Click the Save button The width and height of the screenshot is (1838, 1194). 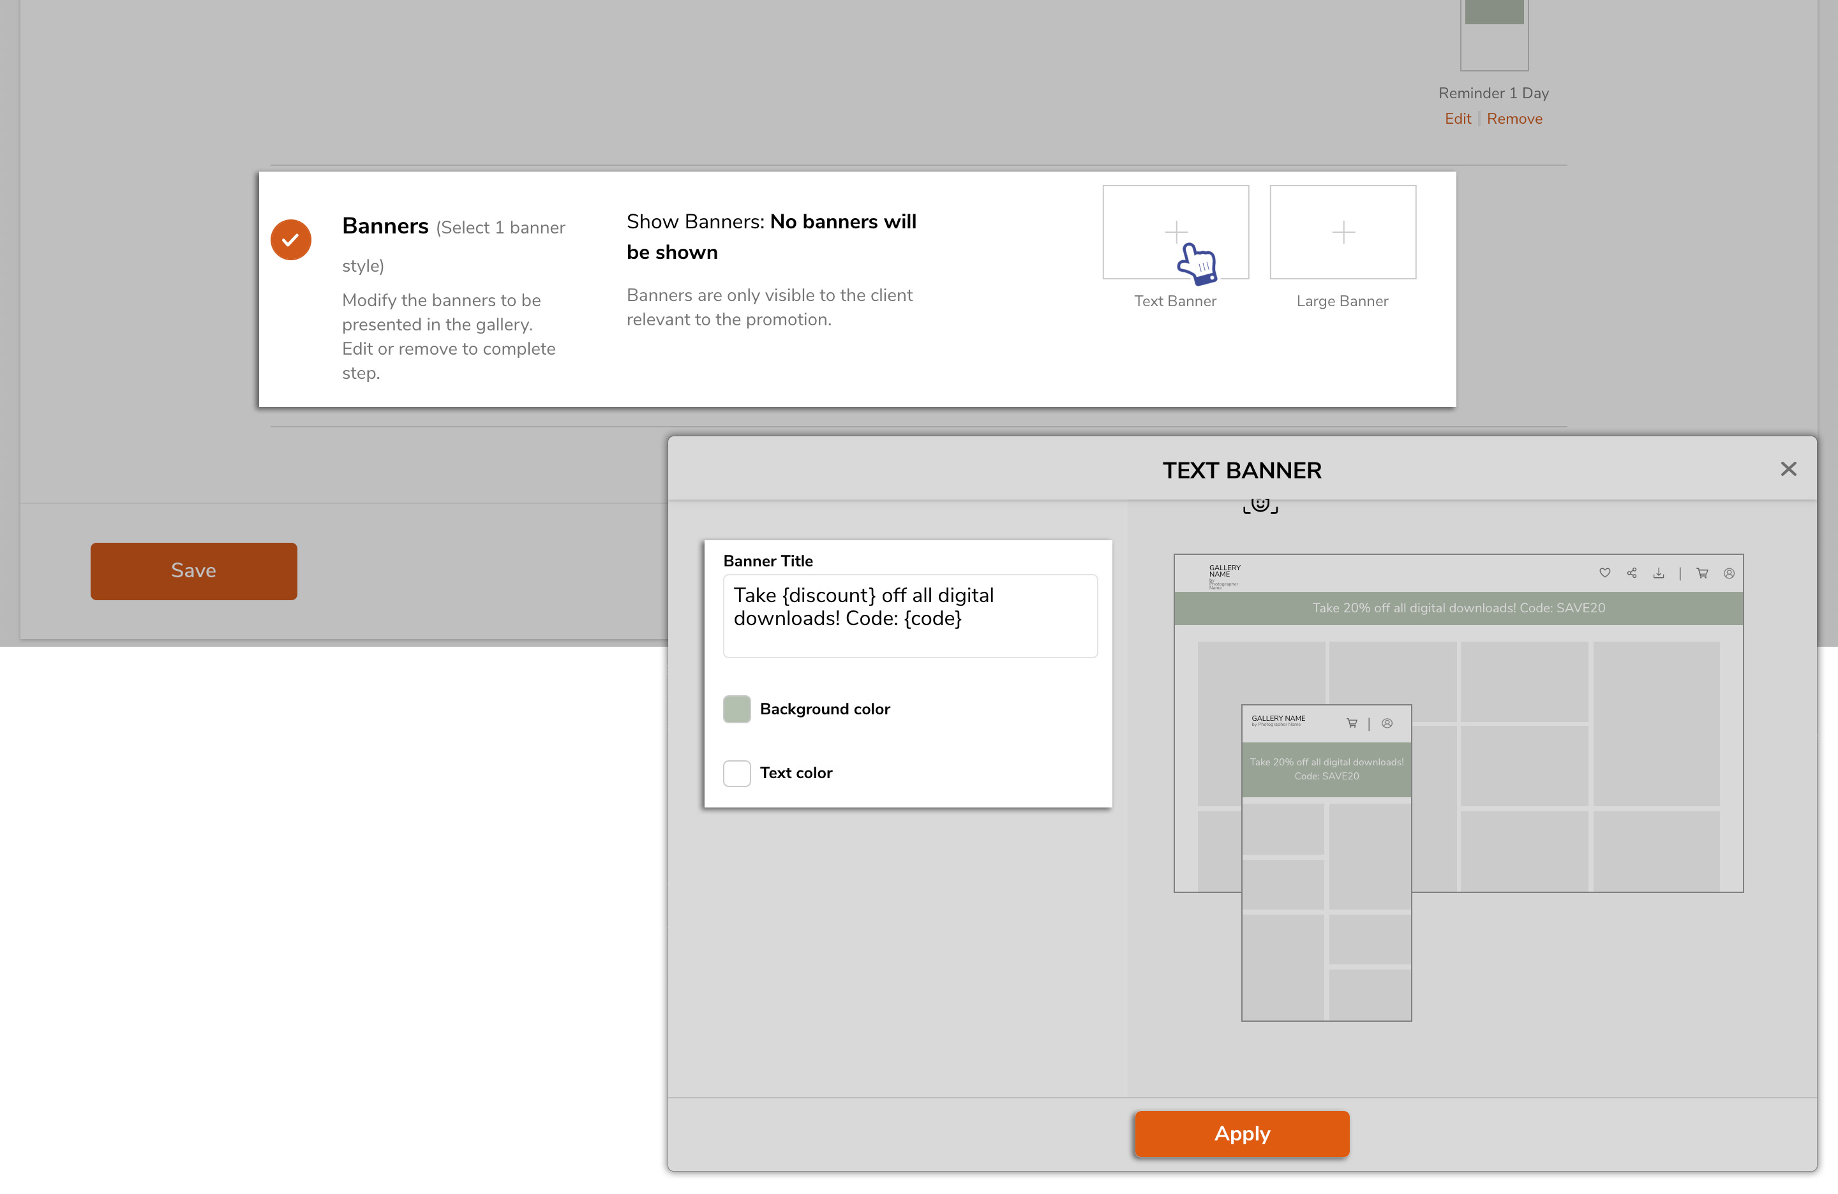click(x=193, y=571)
